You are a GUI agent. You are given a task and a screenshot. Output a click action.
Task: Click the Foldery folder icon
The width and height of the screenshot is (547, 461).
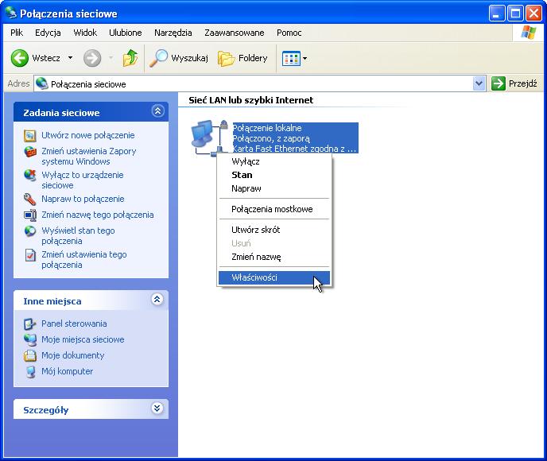(x=226, y=58)
